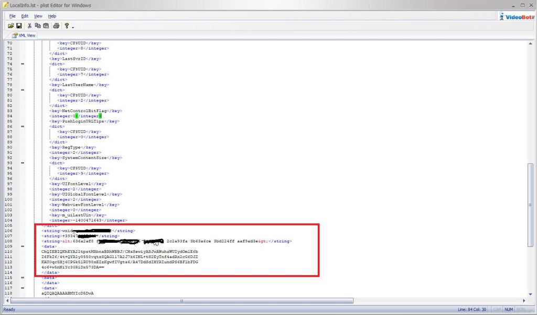The width and height of the screenshot is (537, 315).
Task: Click the integer -1400471643 value
Action: [x=88, y=220]
